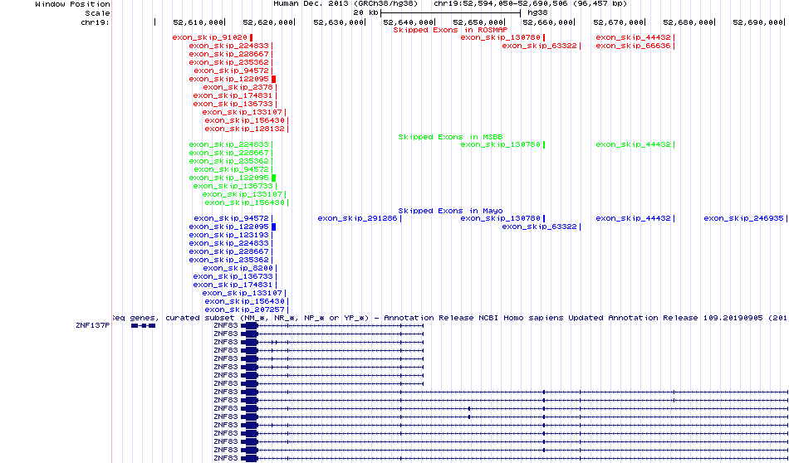Click the 52,650,000 position on the chr19 ruler
This screenshot has height=463, width=789.
tap(490, 22)
